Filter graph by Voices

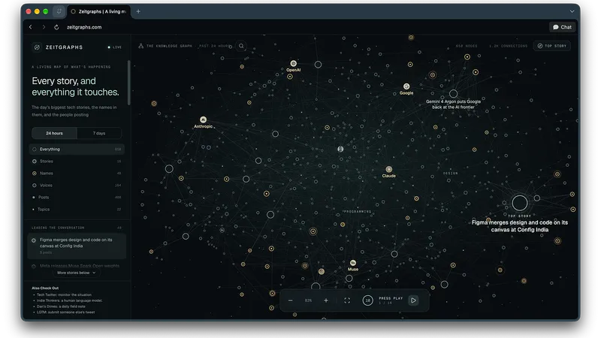coord(77,185)
